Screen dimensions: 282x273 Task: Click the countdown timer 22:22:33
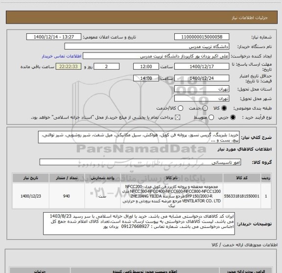tap(69, 67)
